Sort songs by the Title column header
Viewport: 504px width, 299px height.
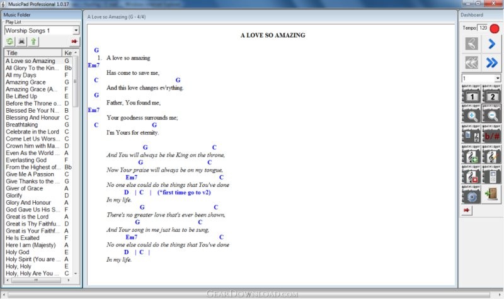click(x=33, y=53)
